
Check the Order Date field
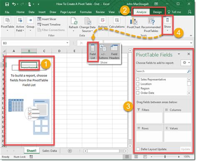click(138, 93)
